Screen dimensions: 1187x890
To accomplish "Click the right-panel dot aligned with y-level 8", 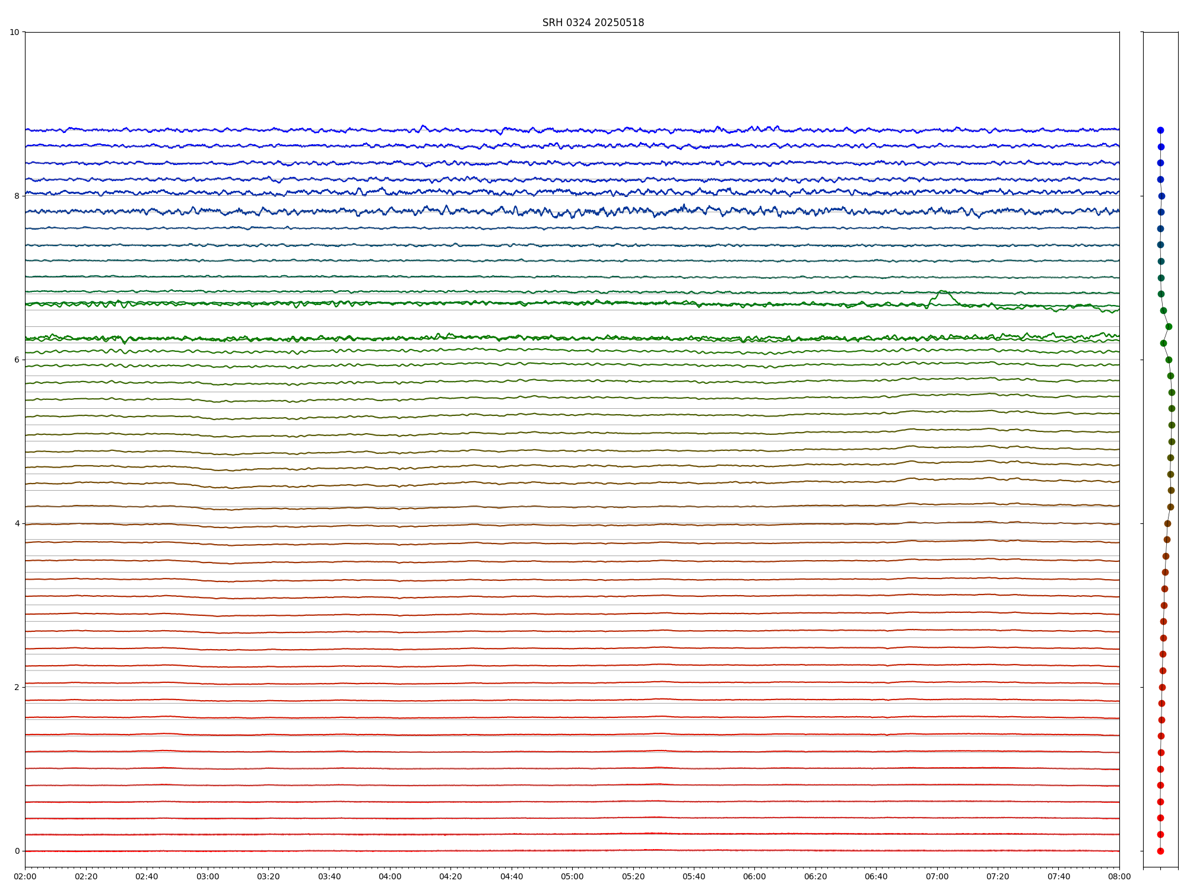I will click(x=1161, y=196).
